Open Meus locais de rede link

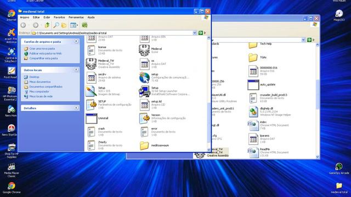(41, 96)
